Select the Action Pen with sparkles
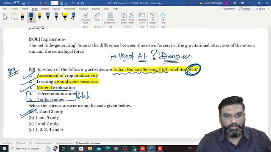271x152 pixels. [73, 16]
